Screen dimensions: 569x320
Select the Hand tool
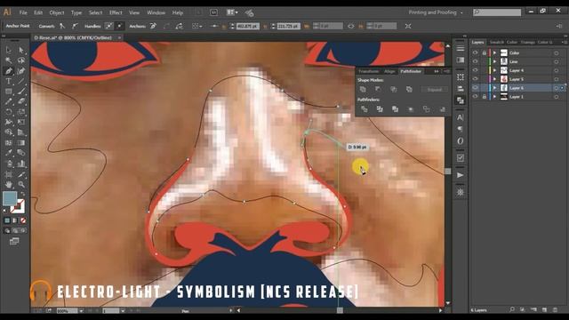point(9,184)
